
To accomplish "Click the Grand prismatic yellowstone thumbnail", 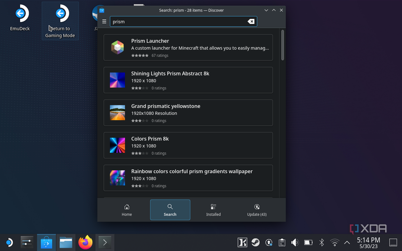I will click(x=117, y=112).
